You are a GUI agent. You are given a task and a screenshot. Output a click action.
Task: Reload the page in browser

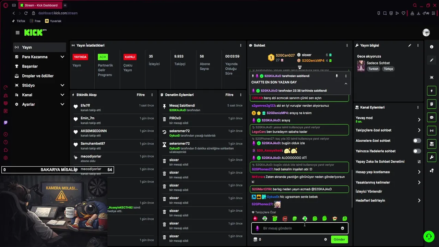(26, 13)
